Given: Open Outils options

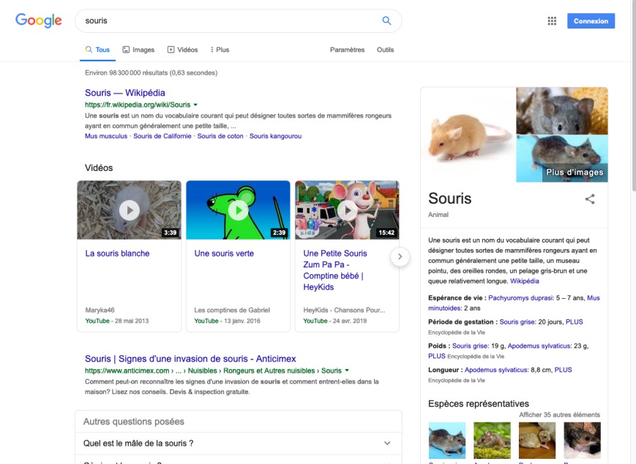Looking at the screenshot, I should (x=385, y=50).
